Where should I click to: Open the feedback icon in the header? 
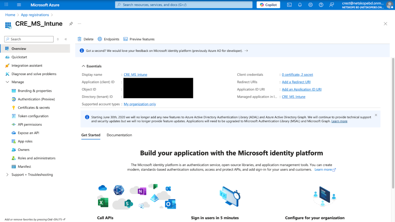[331, 5]
